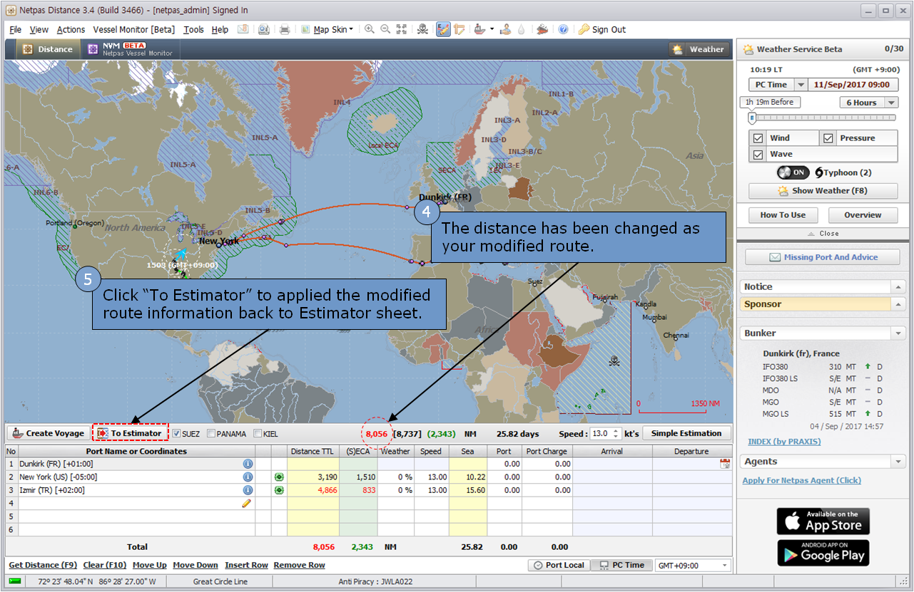Click the water drop bunker icon
The height and width of the screenshot is (592, 914).
(x=522, y=29)
